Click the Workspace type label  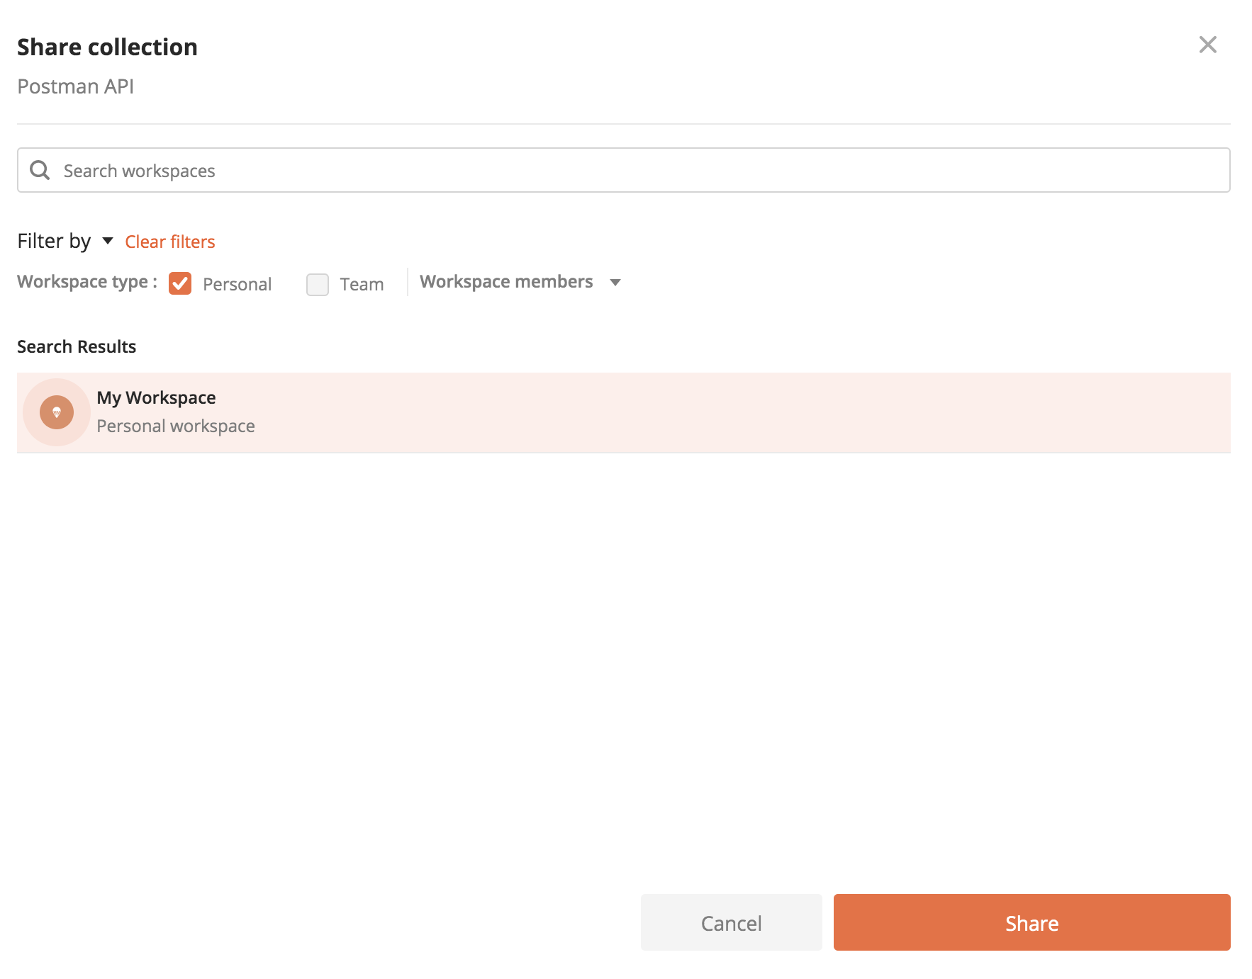(x=87, y=282)
